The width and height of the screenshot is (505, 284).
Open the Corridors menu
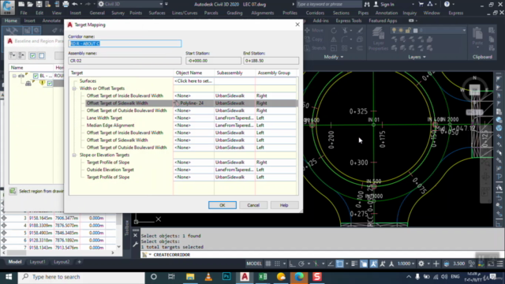pyautogui.click(x=315, y=13)
